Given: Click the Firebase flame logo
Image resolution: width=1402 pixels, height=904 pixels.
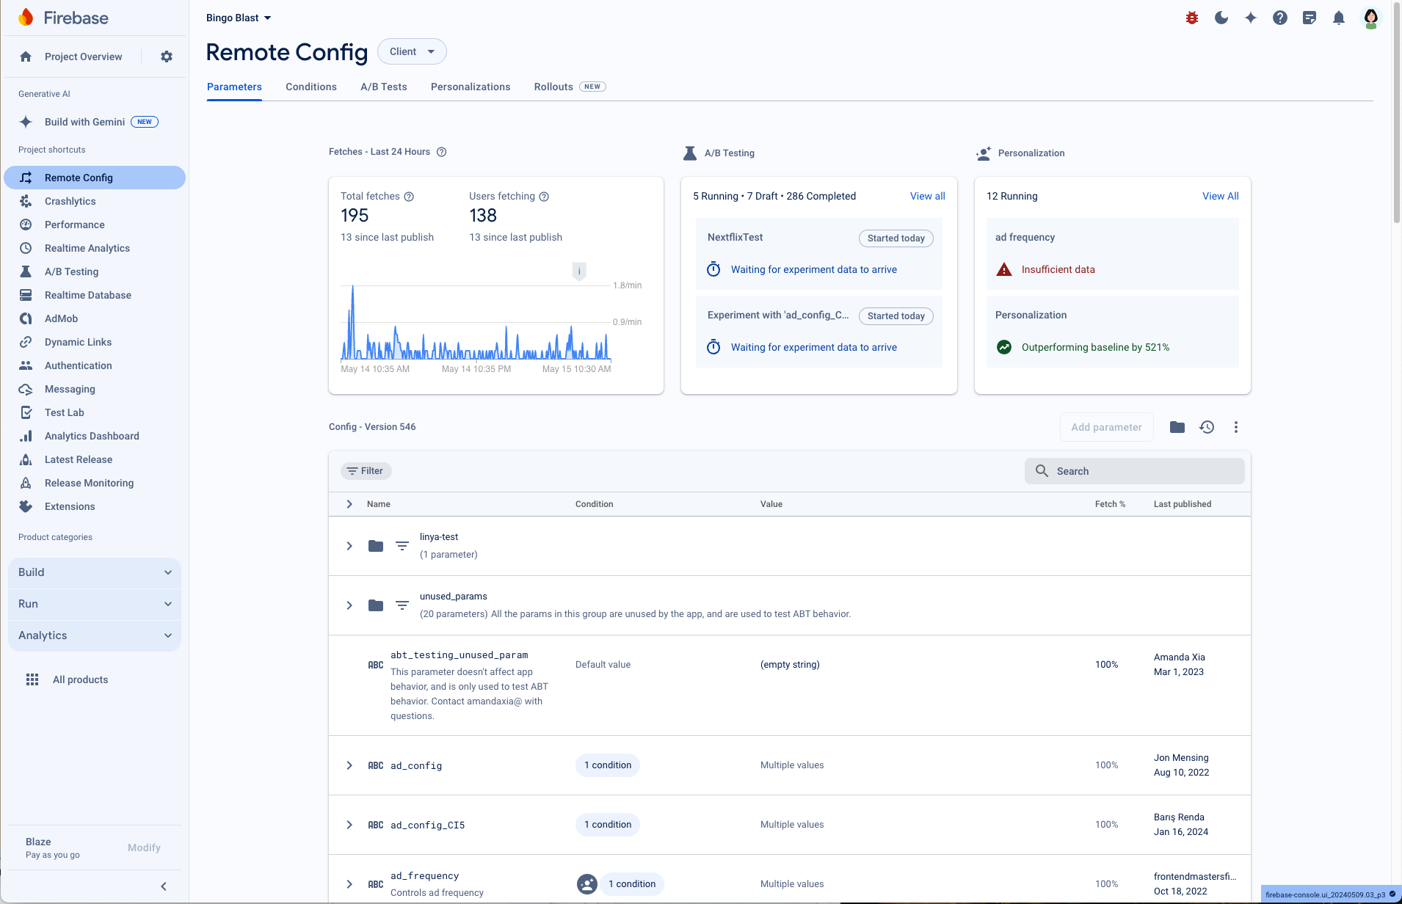Looking at the screenshot, I should [x=26, y=18].
